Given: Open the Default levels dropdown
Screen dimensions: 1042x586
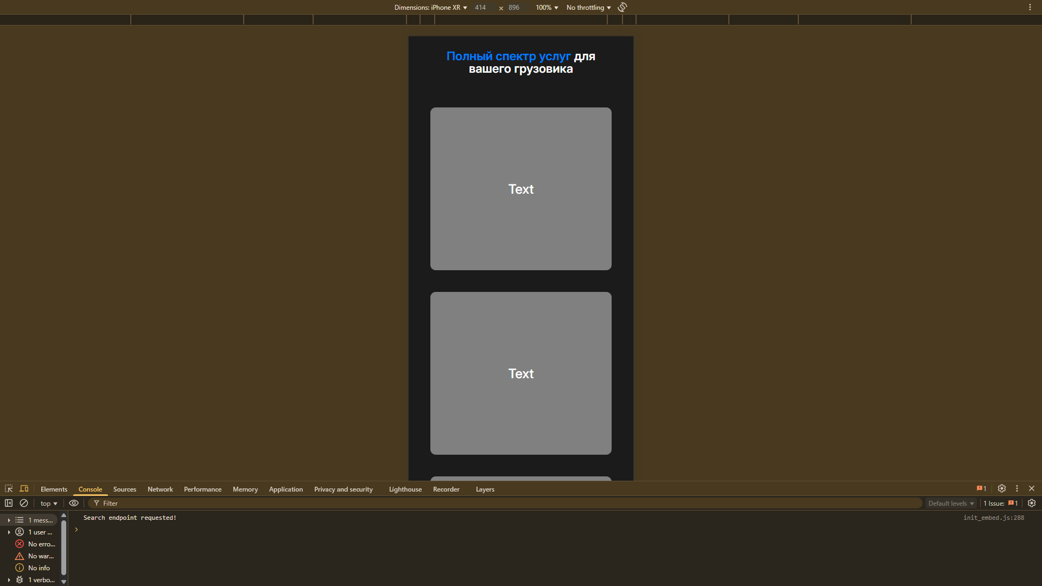Looking at the screenshot, I should click(950, 504).
